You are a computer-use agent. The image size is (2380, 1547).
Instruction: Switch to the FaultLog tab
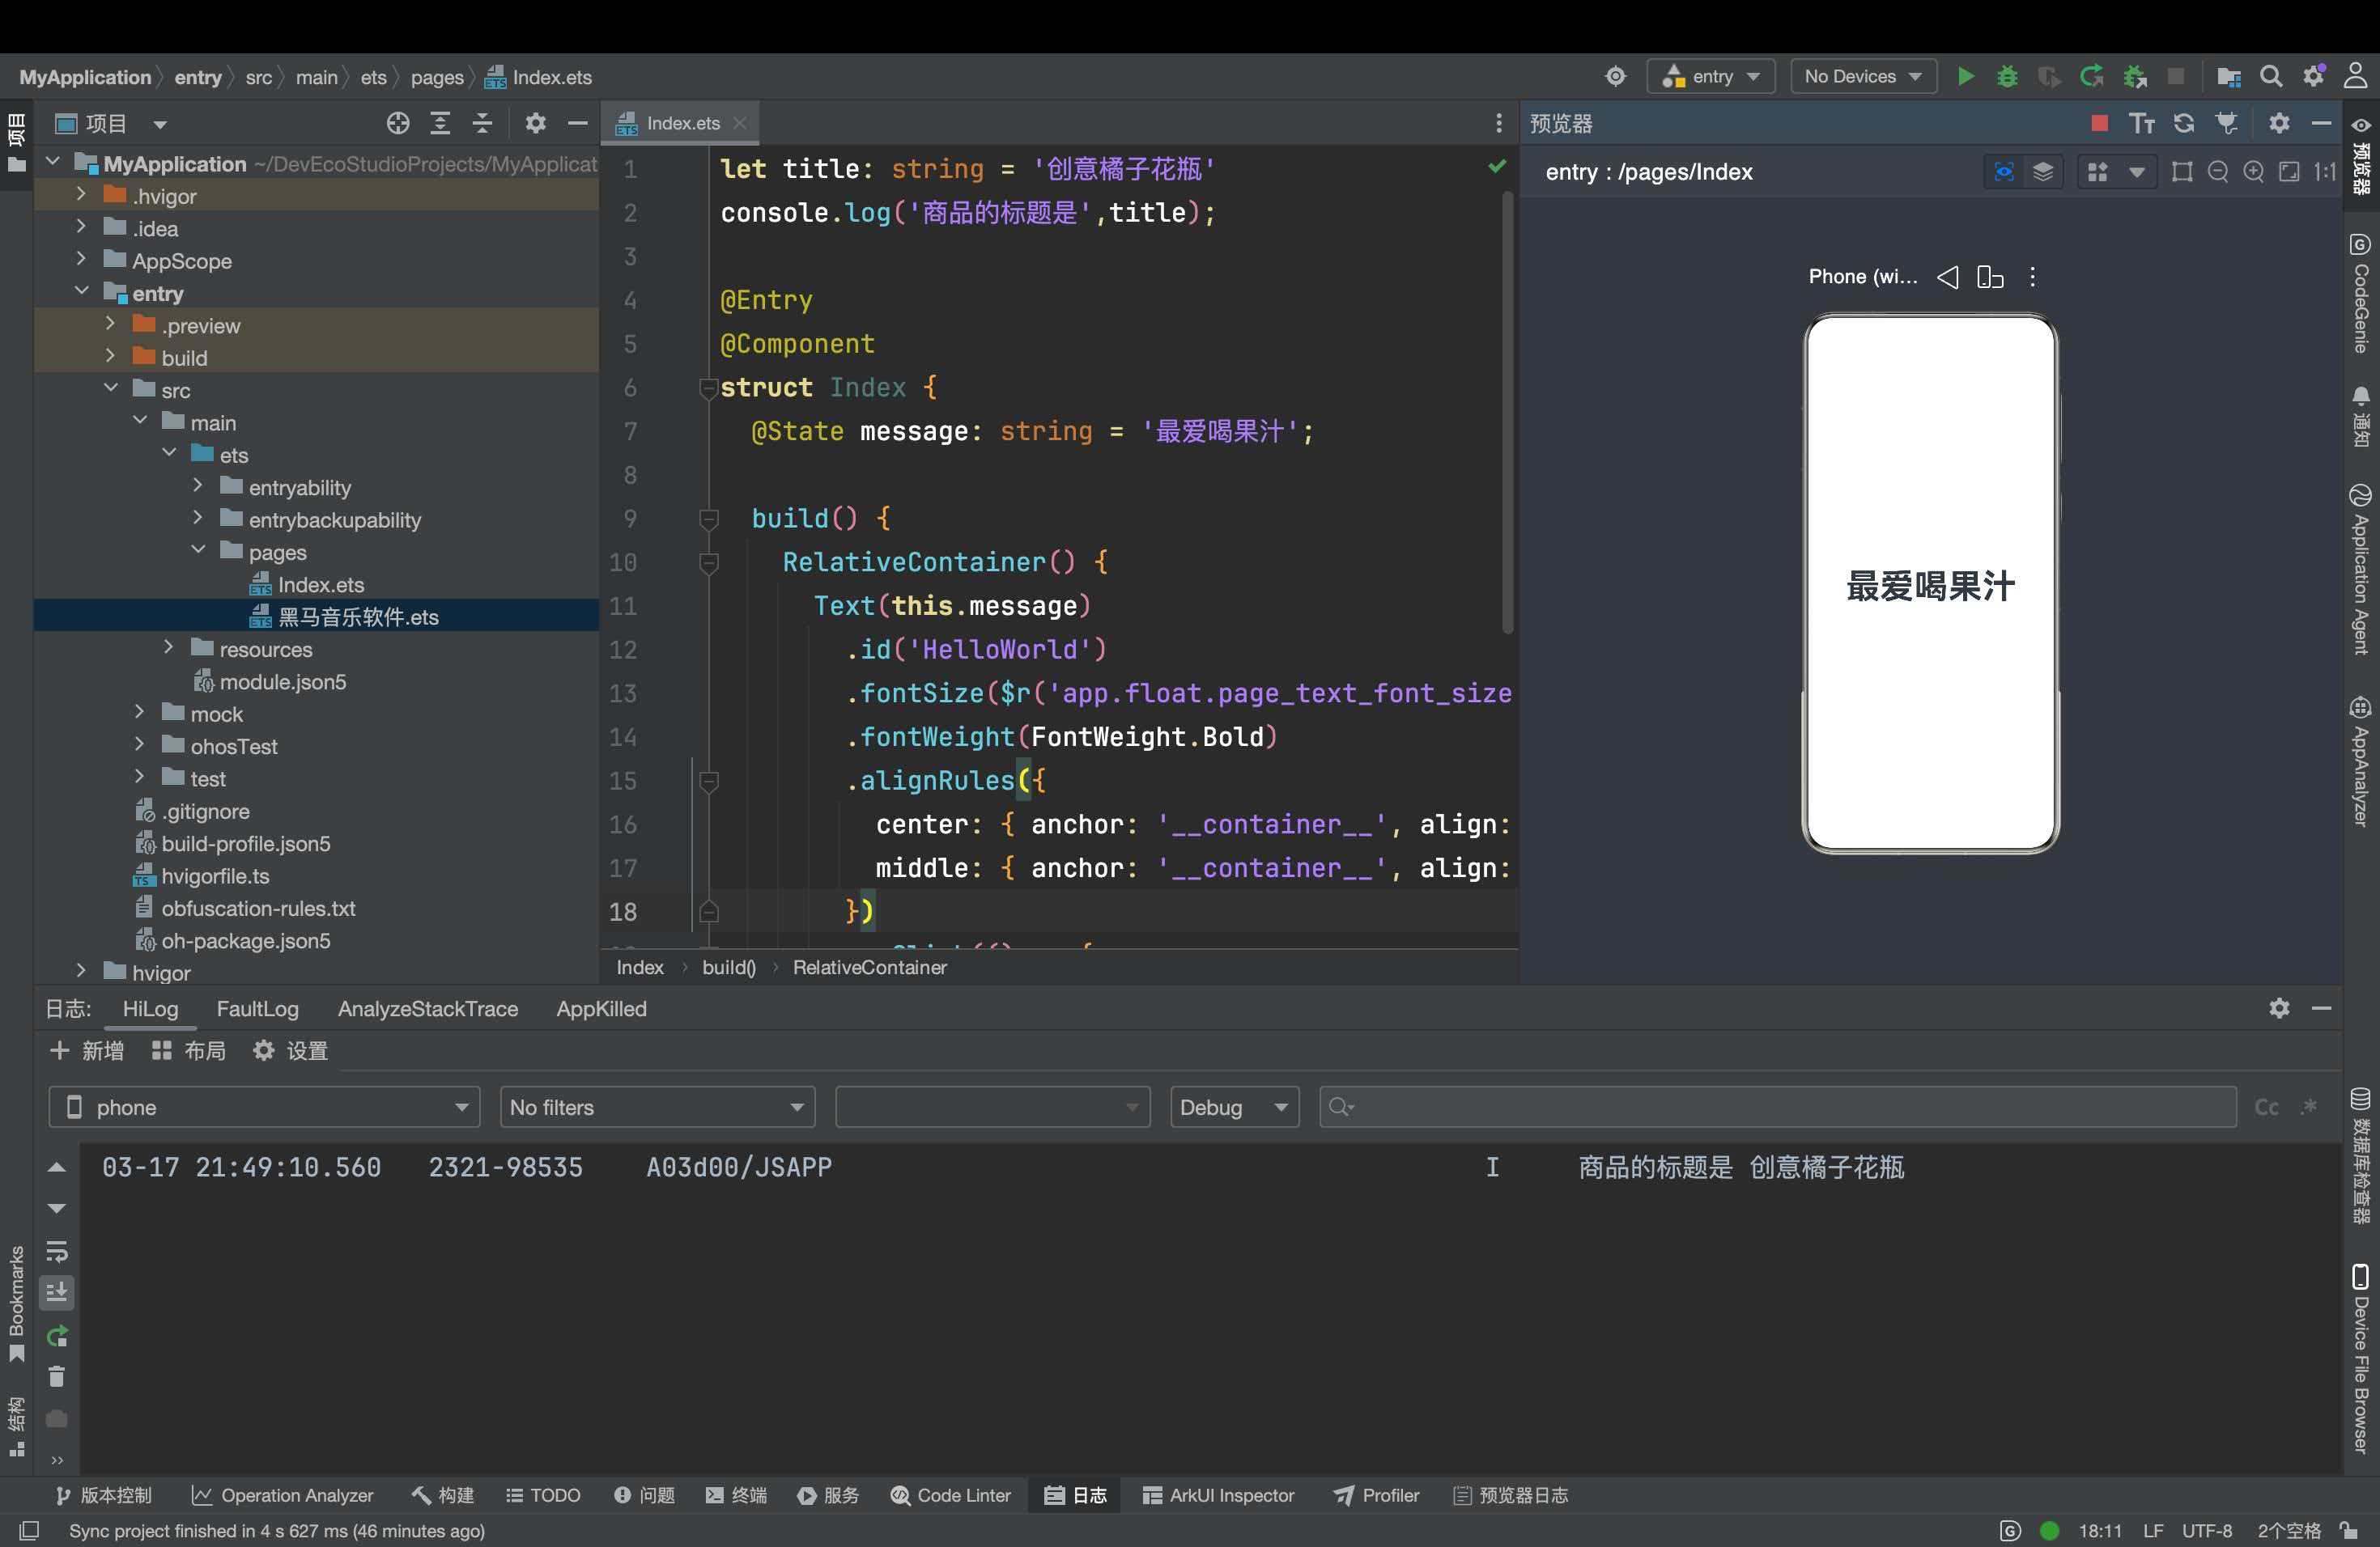tap(257, 1008)
